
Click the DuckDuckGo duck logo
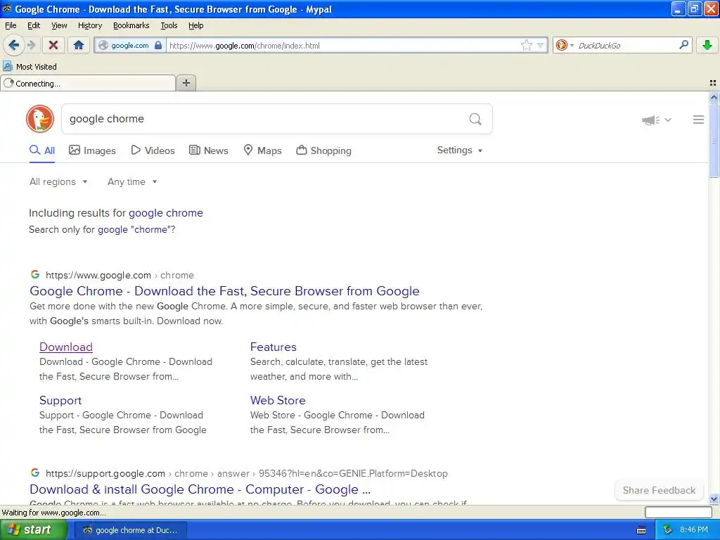tap(40, 119)
